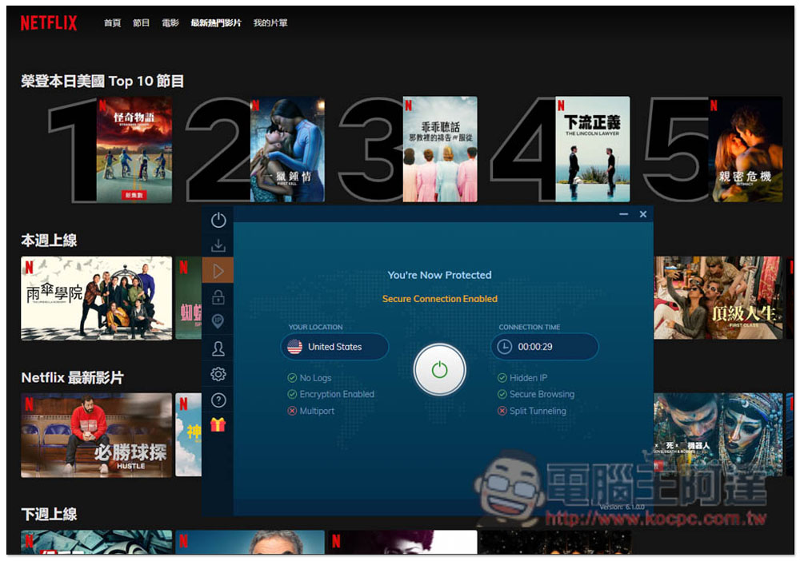Open the help question mark icon

point(218,400)
